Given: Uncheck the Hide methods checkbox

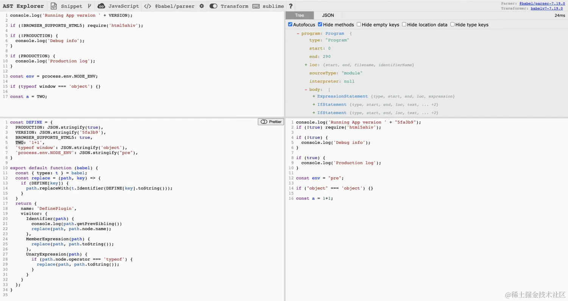Looking at the screenshot, I should pos(320,25).
